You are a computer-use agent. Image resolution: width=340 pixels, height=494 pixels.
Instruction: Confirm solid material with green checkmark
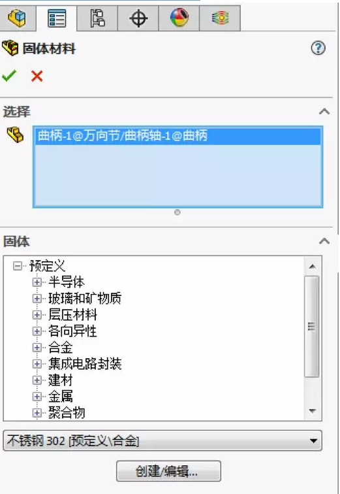pyautogui.click(x=8, y=76)
